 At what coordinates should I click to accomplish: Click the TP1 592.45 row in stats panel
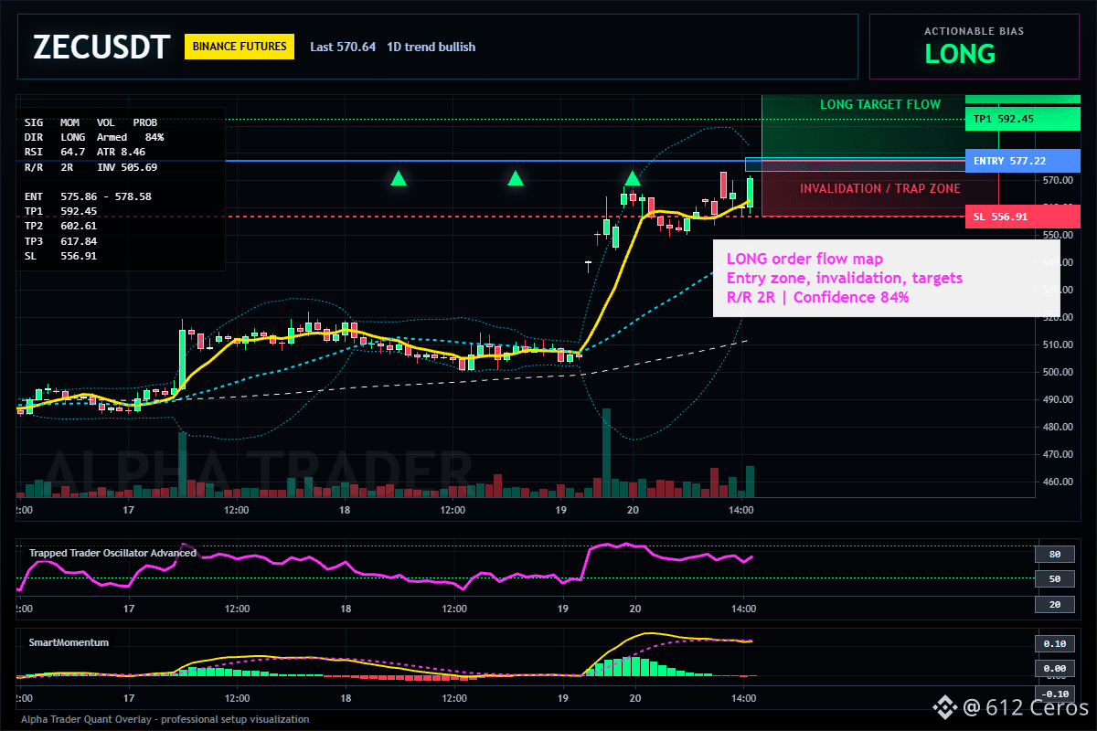[60, 210]
